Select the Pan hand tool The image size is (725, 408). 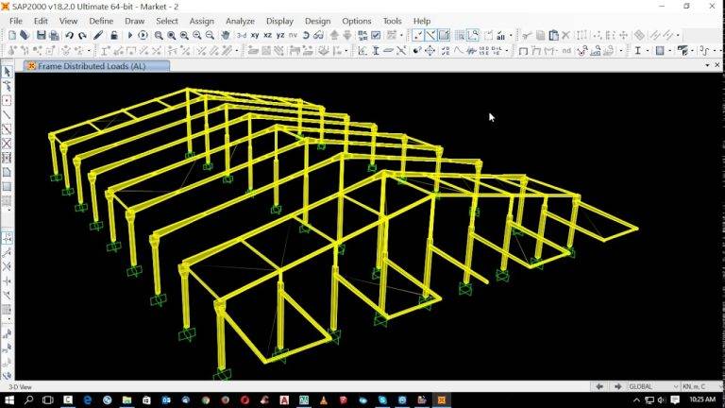226,36
